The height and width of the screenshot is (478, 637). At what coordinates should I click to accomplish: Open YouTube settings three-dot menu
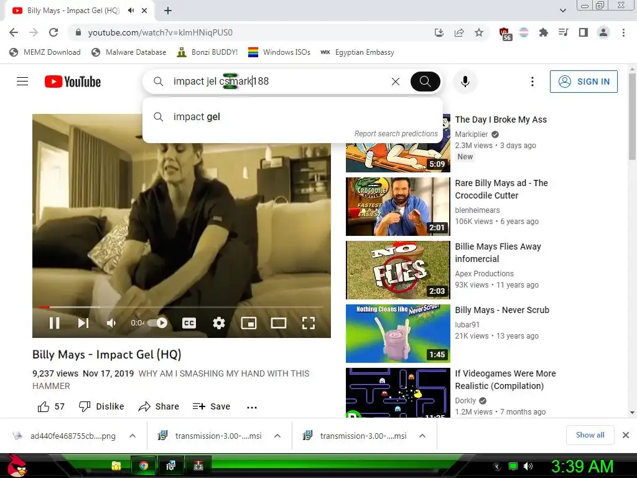(x=532, y=82)
